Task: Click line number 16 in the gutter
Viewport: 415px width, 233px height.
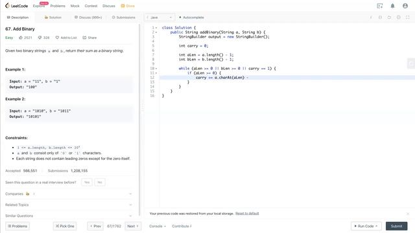Action: pos(152,96)
